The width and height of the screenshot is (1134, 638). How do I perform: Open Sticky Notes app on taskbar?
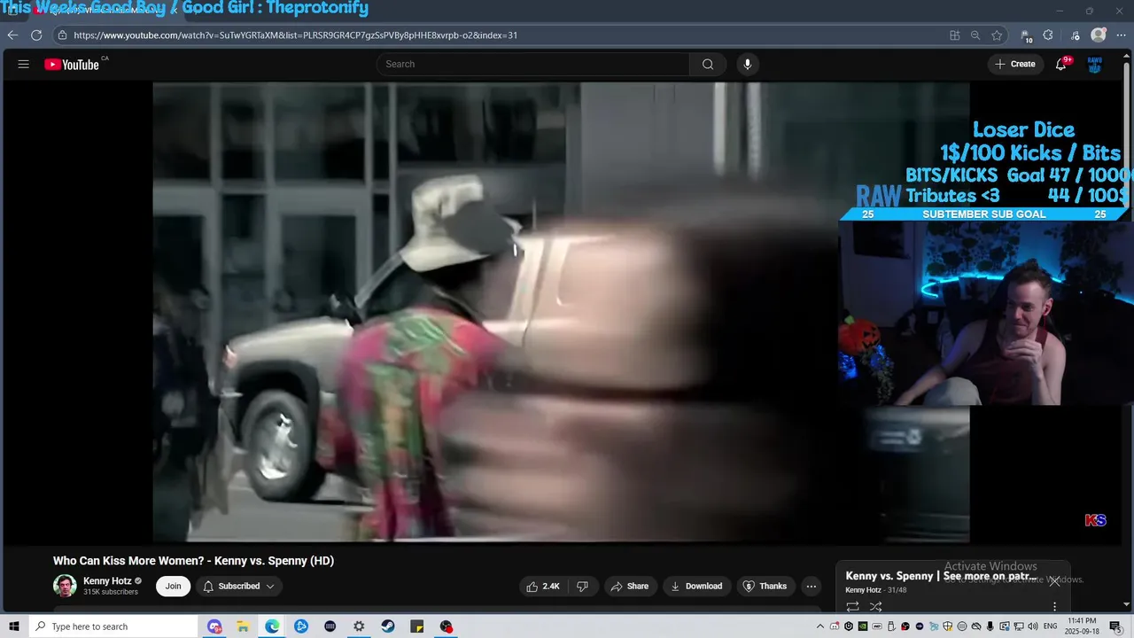(417, 626)
